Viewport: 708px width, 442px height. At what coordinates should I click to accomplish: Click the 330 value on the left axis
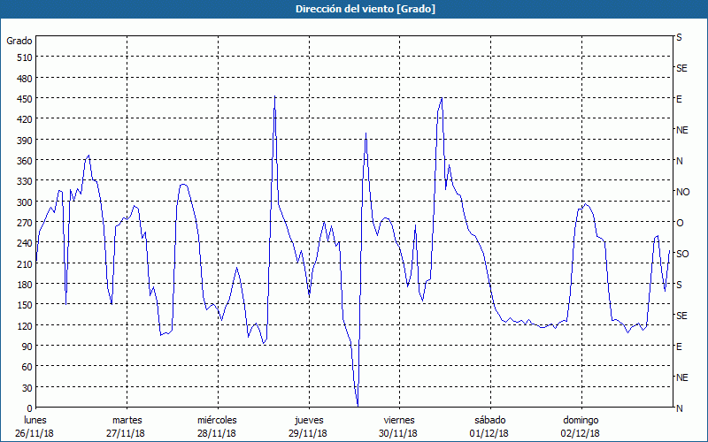pyautogui.click(x=25, y=181)
